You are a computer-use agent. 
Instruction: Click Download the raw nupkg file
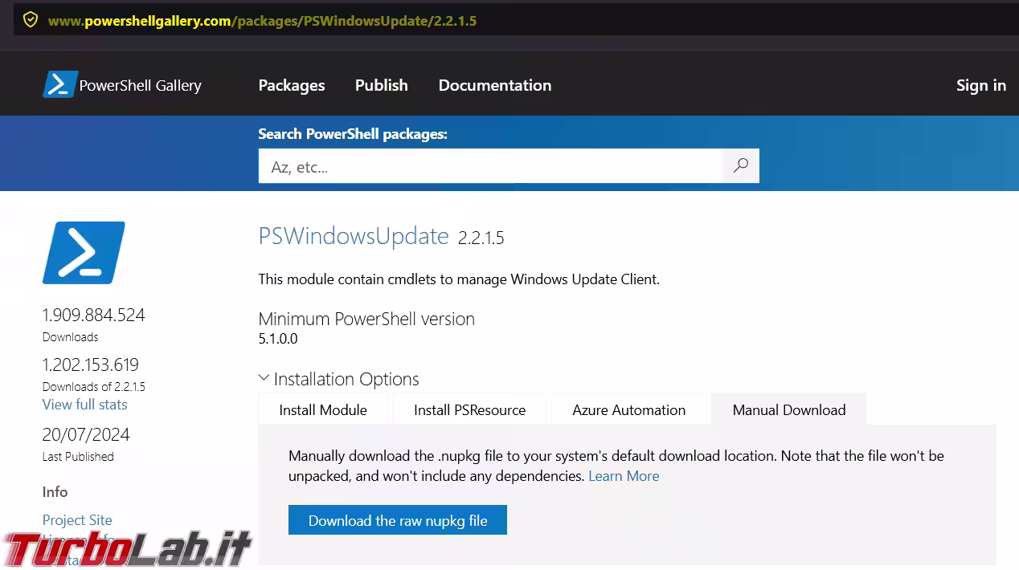(x=398, y=520)
